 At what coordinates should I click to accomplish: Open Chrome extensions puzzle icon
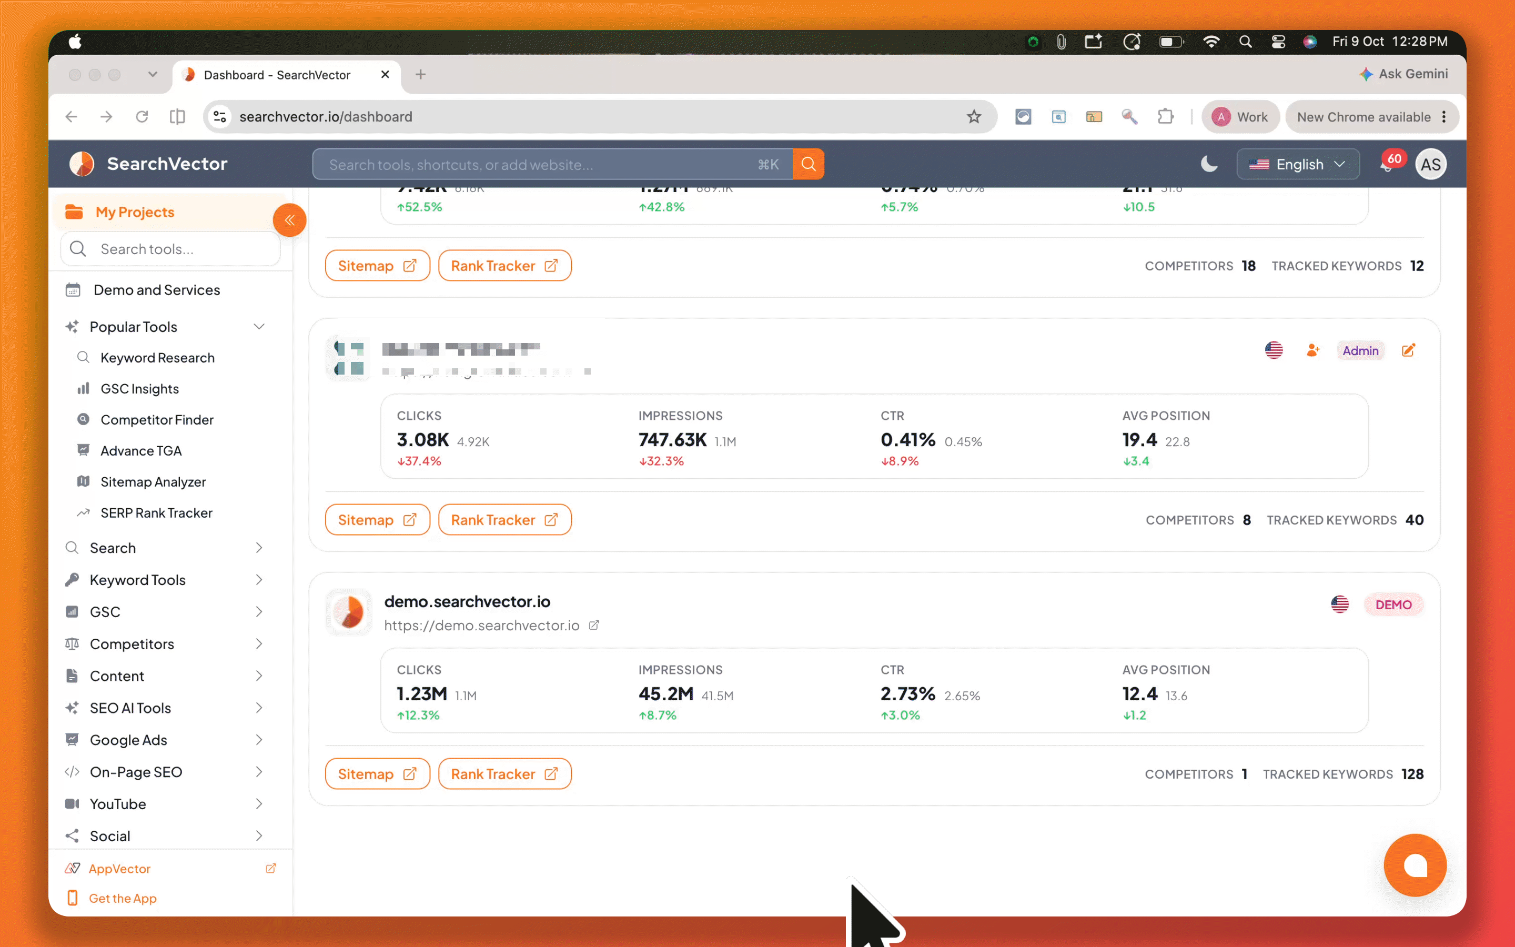click(x=1165, y=116)
